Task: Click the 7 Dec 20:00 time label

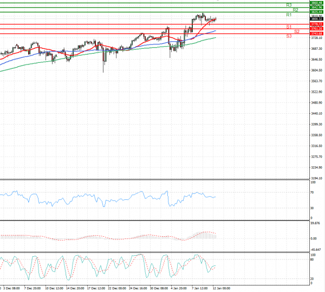Action: click(x=32, y=288)
